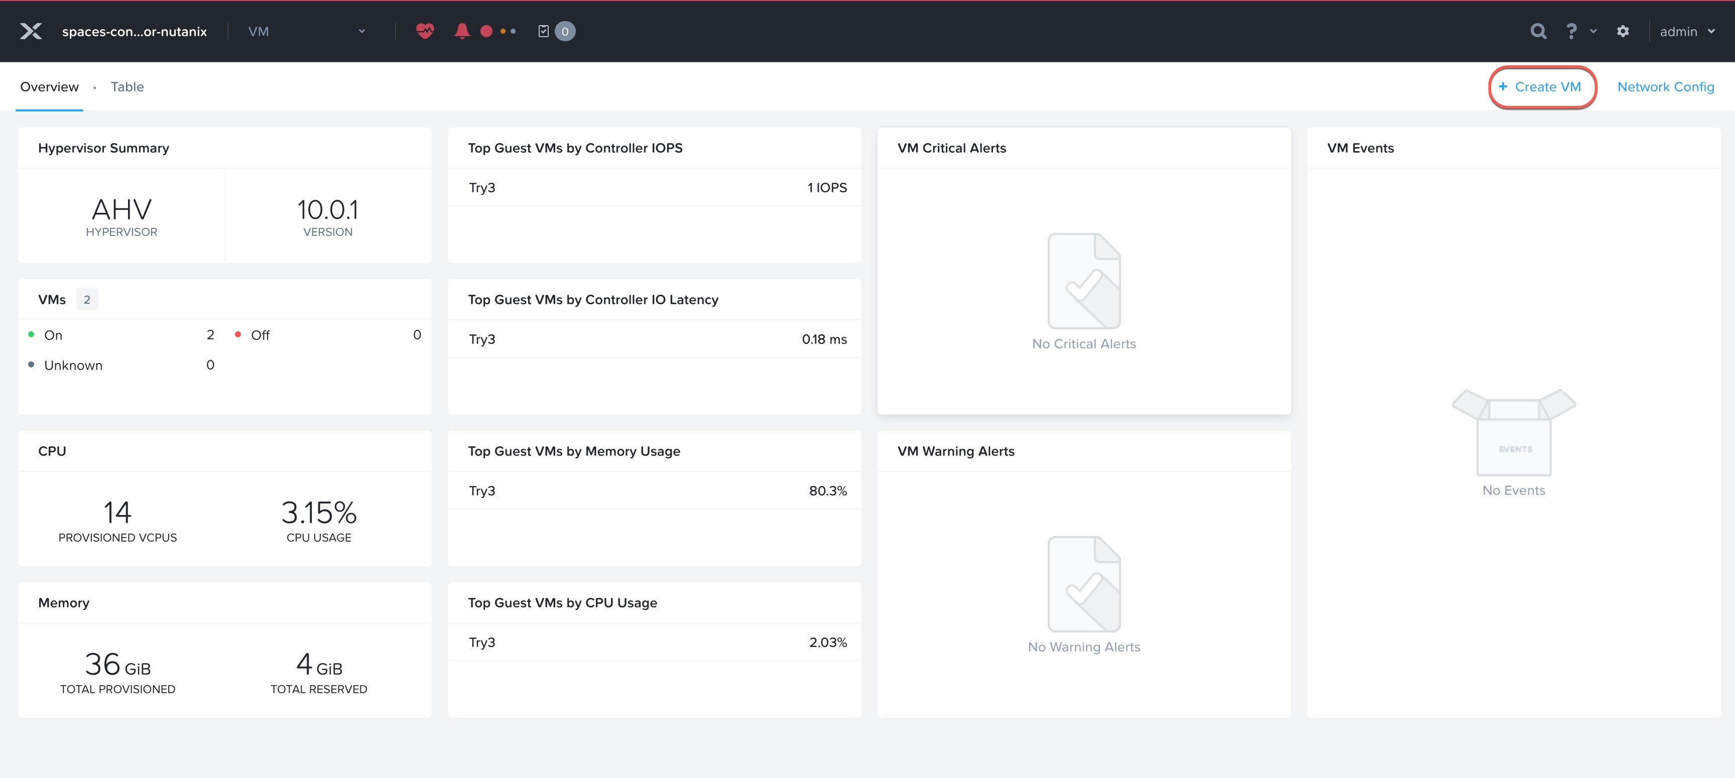Viewport: 1735px width, 778px height.
Task: Open the settings gear icon
Action: 1623,31
